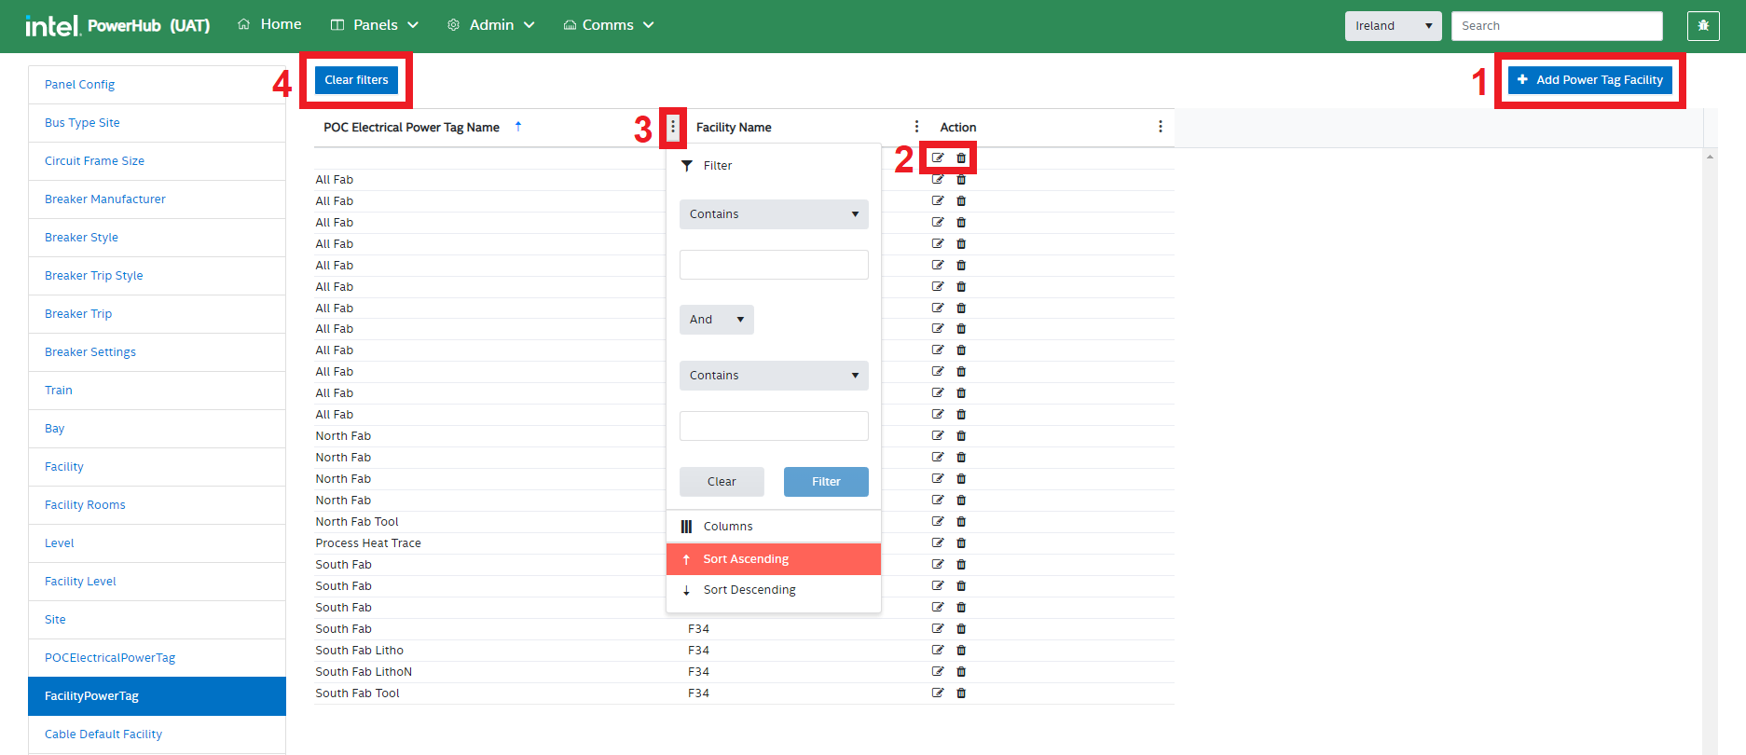Click delete icon for South Fab Litho row
Image resolution: width=1746 pixels, height=755 pixels.
(961, 650)
